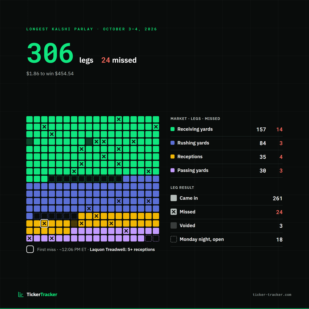Click the dashed Monday night open swatch
This screenshot has height=309, width=309.
click(174, 239)
